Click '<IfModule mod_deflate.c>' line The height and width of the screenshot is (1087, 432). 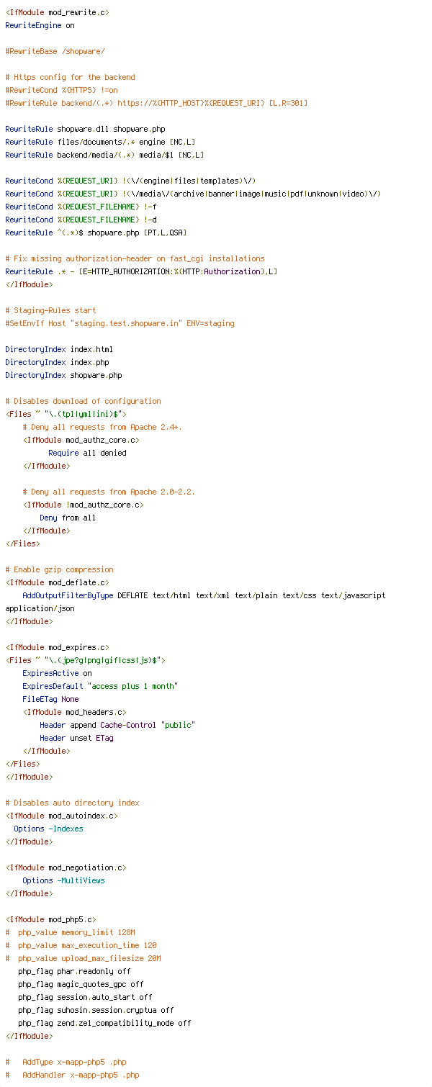pyautogui.click(x=57, y=582)
